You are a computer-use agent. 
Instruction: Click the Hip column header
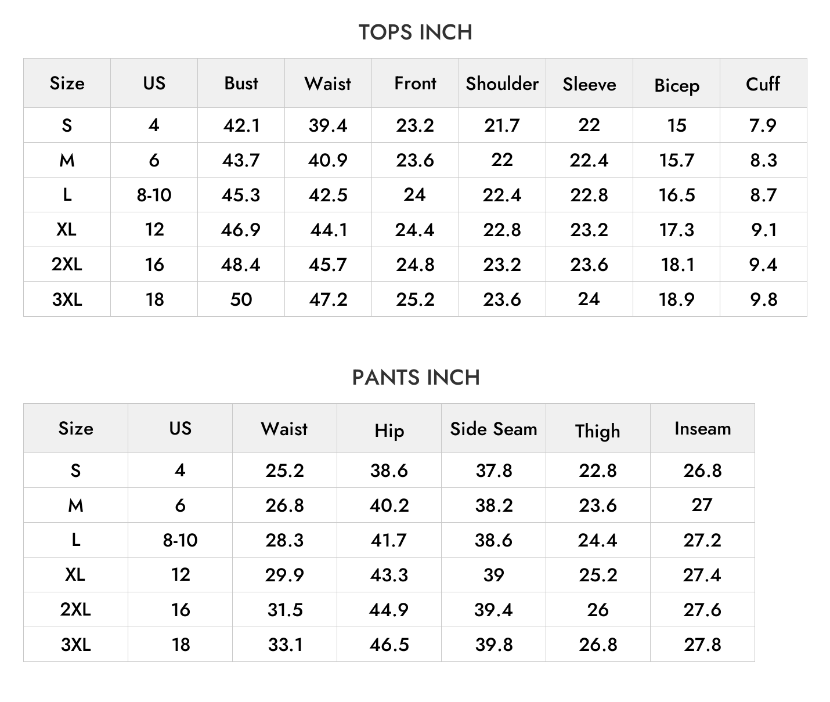[x=389, y=430]
